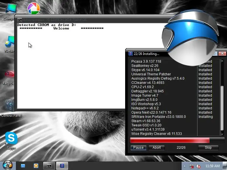Skip the current installing item
Viewport: 227px width, 170px height.
coord(208,148)
